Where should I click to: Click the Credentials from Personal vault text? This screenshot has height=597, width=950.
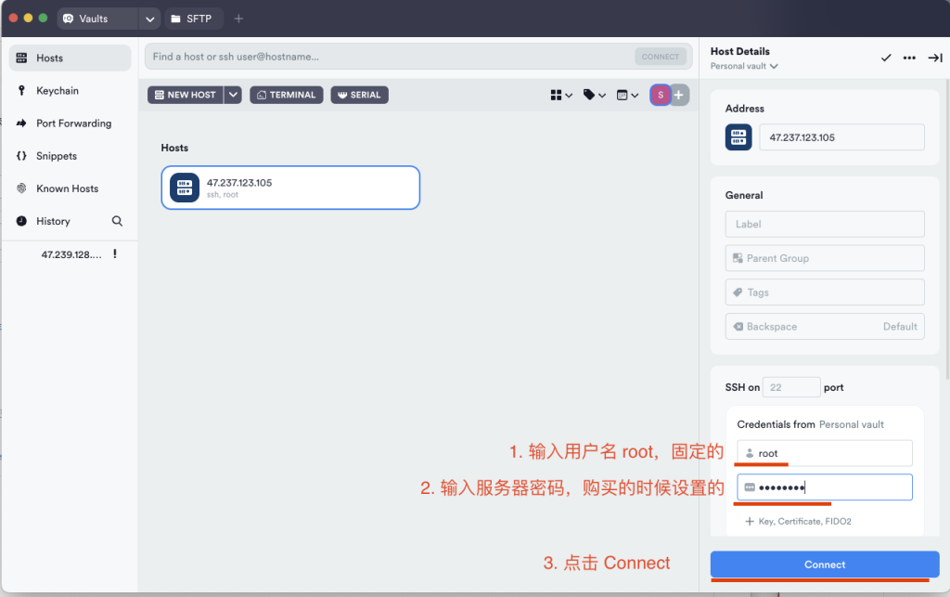point(810,425)
